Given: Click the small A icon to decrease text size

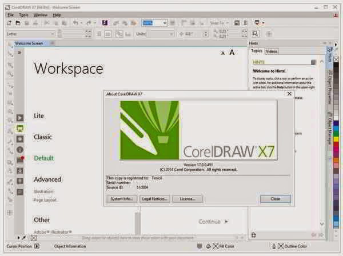Looking at the screenshot, I should [223, 53].
